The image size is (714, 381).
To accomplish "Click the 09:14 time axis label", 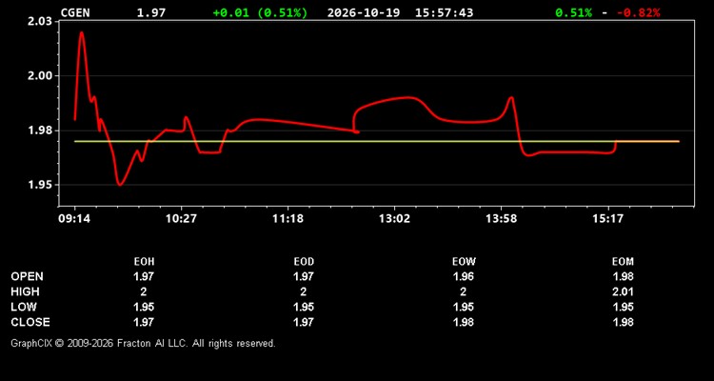I will tap(74, 219).
